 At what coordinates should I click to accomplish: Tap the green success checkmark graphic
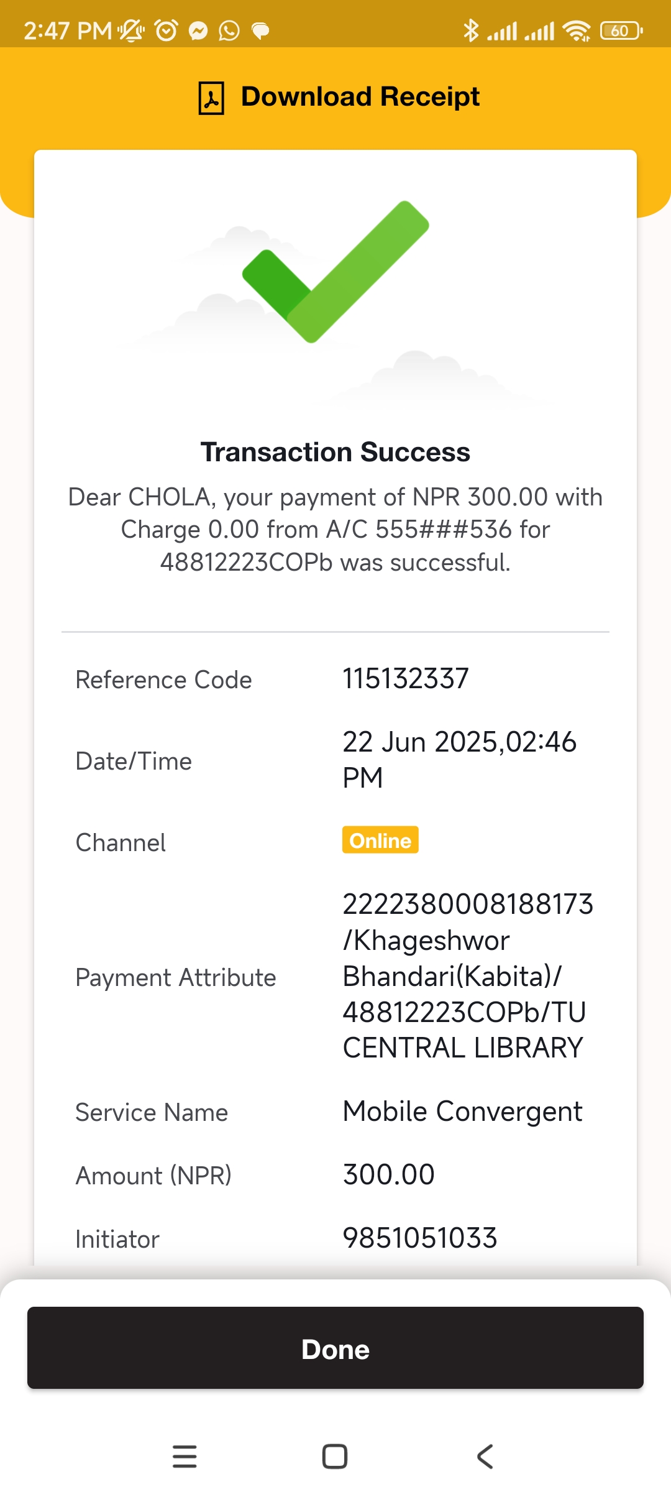[335, 272]
